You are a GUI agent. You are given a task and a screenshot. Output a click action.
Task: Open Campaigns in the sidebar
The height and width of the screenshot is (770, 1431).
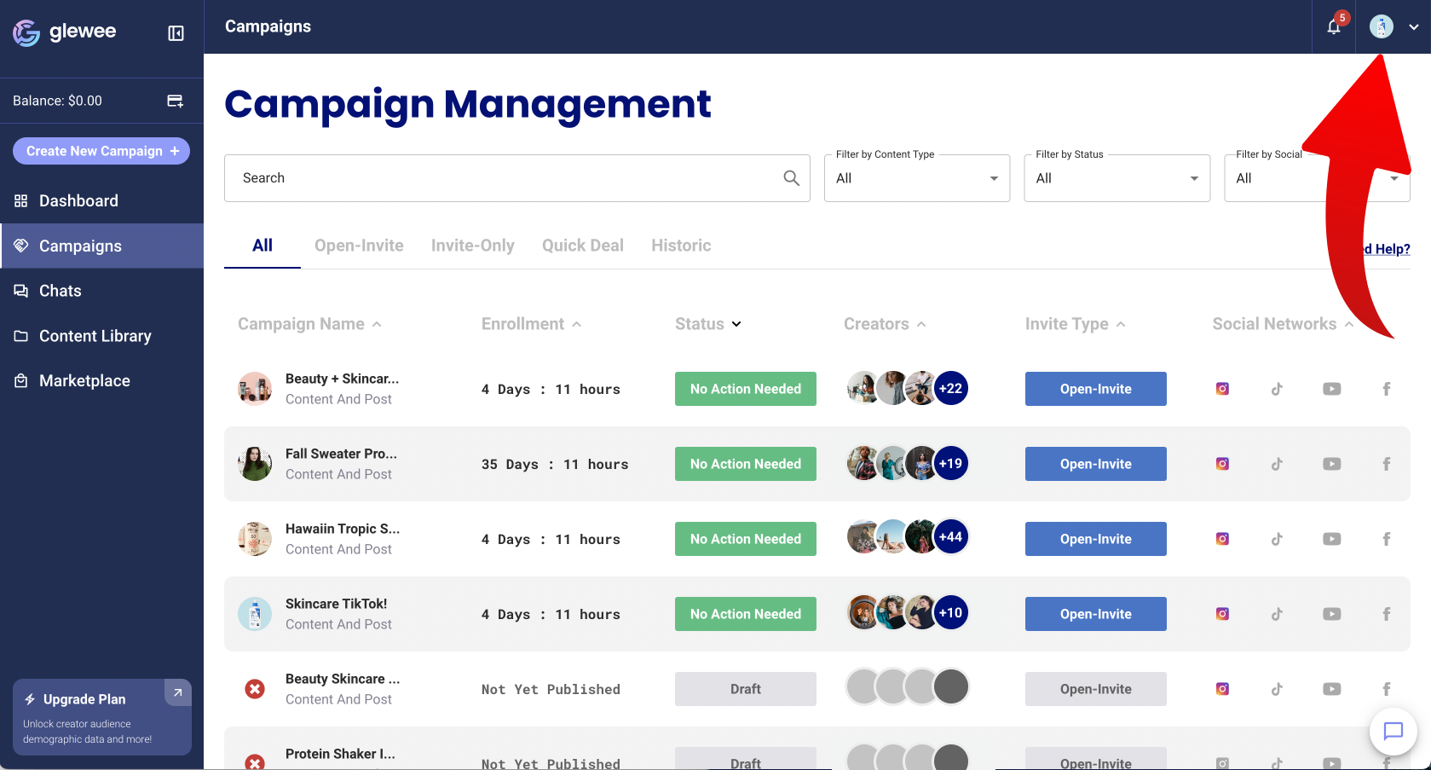click(x=101, y=246)
